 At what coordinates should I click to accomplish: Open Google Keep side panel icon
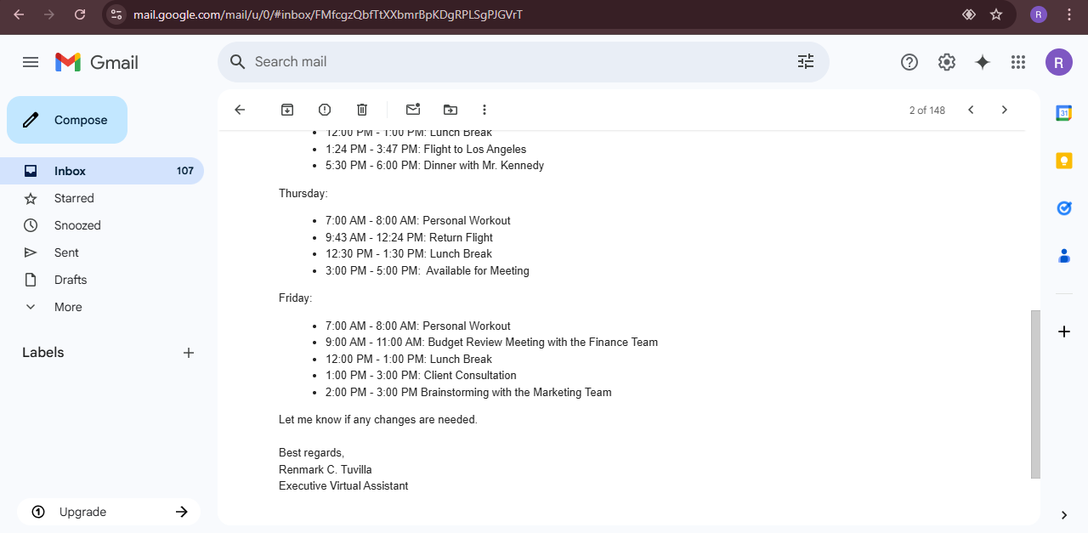pos(1064,161)
